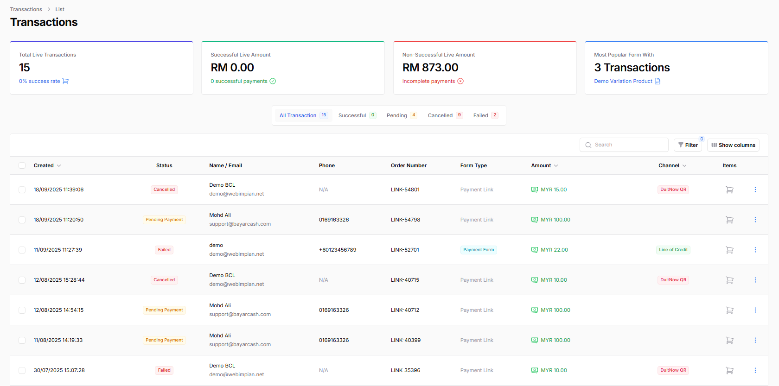Open the Show columns menu

click(733, 145)
